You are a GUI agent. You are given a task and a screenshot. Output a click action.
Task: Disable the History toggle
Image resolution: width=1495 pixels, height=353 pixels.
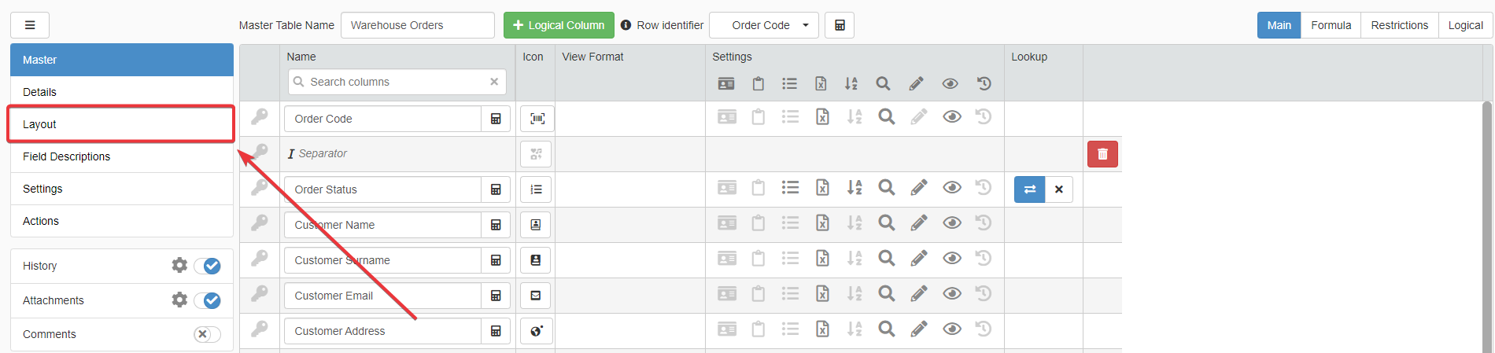(x=208, y=267)
